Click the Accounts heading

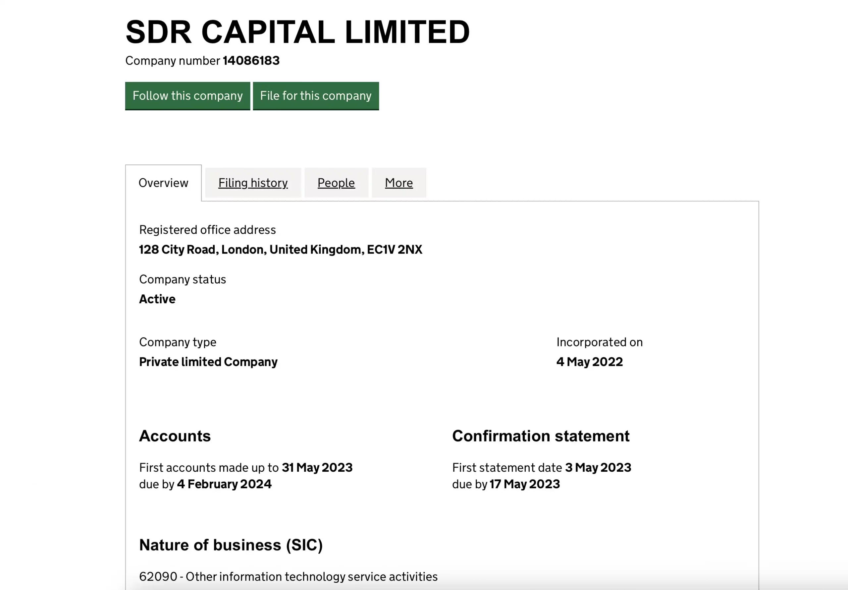tap(175, 436)
